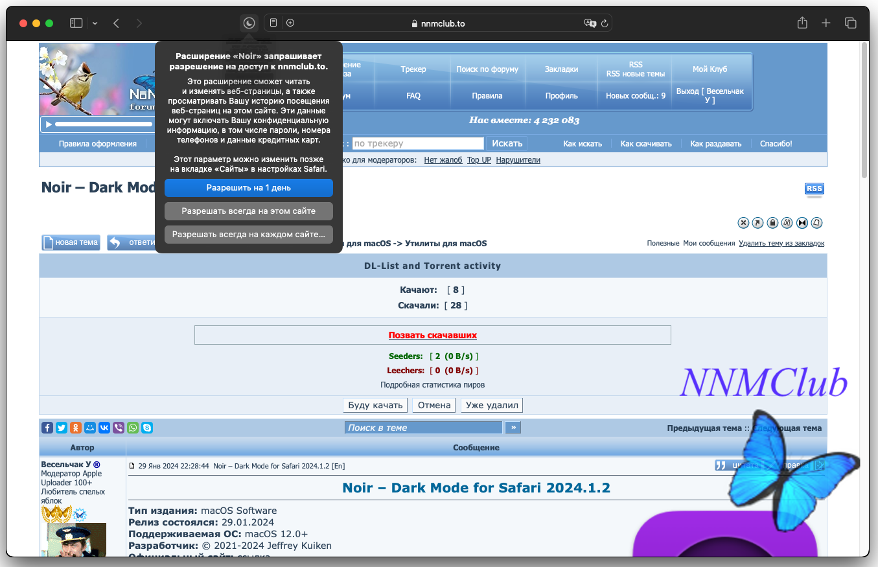The width and height of the screenshot is (878, 567).
Task: Choose 'Разрешать всегда на каждом сайте…'
Action: pos(249,235)
